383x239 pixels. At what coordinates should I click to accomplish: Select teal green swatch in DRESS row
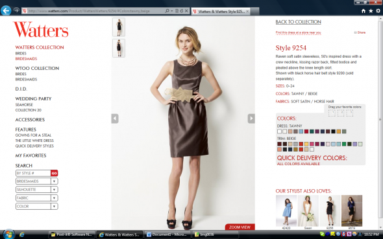point(312,131)
